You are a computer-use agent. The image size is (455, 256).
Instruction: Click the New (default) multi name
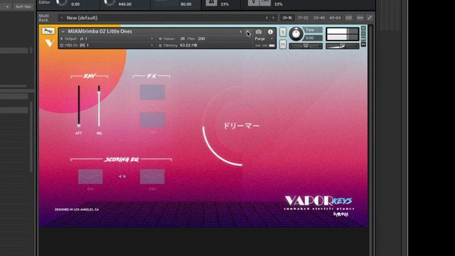pyautogui.click(x=82, y=18)
